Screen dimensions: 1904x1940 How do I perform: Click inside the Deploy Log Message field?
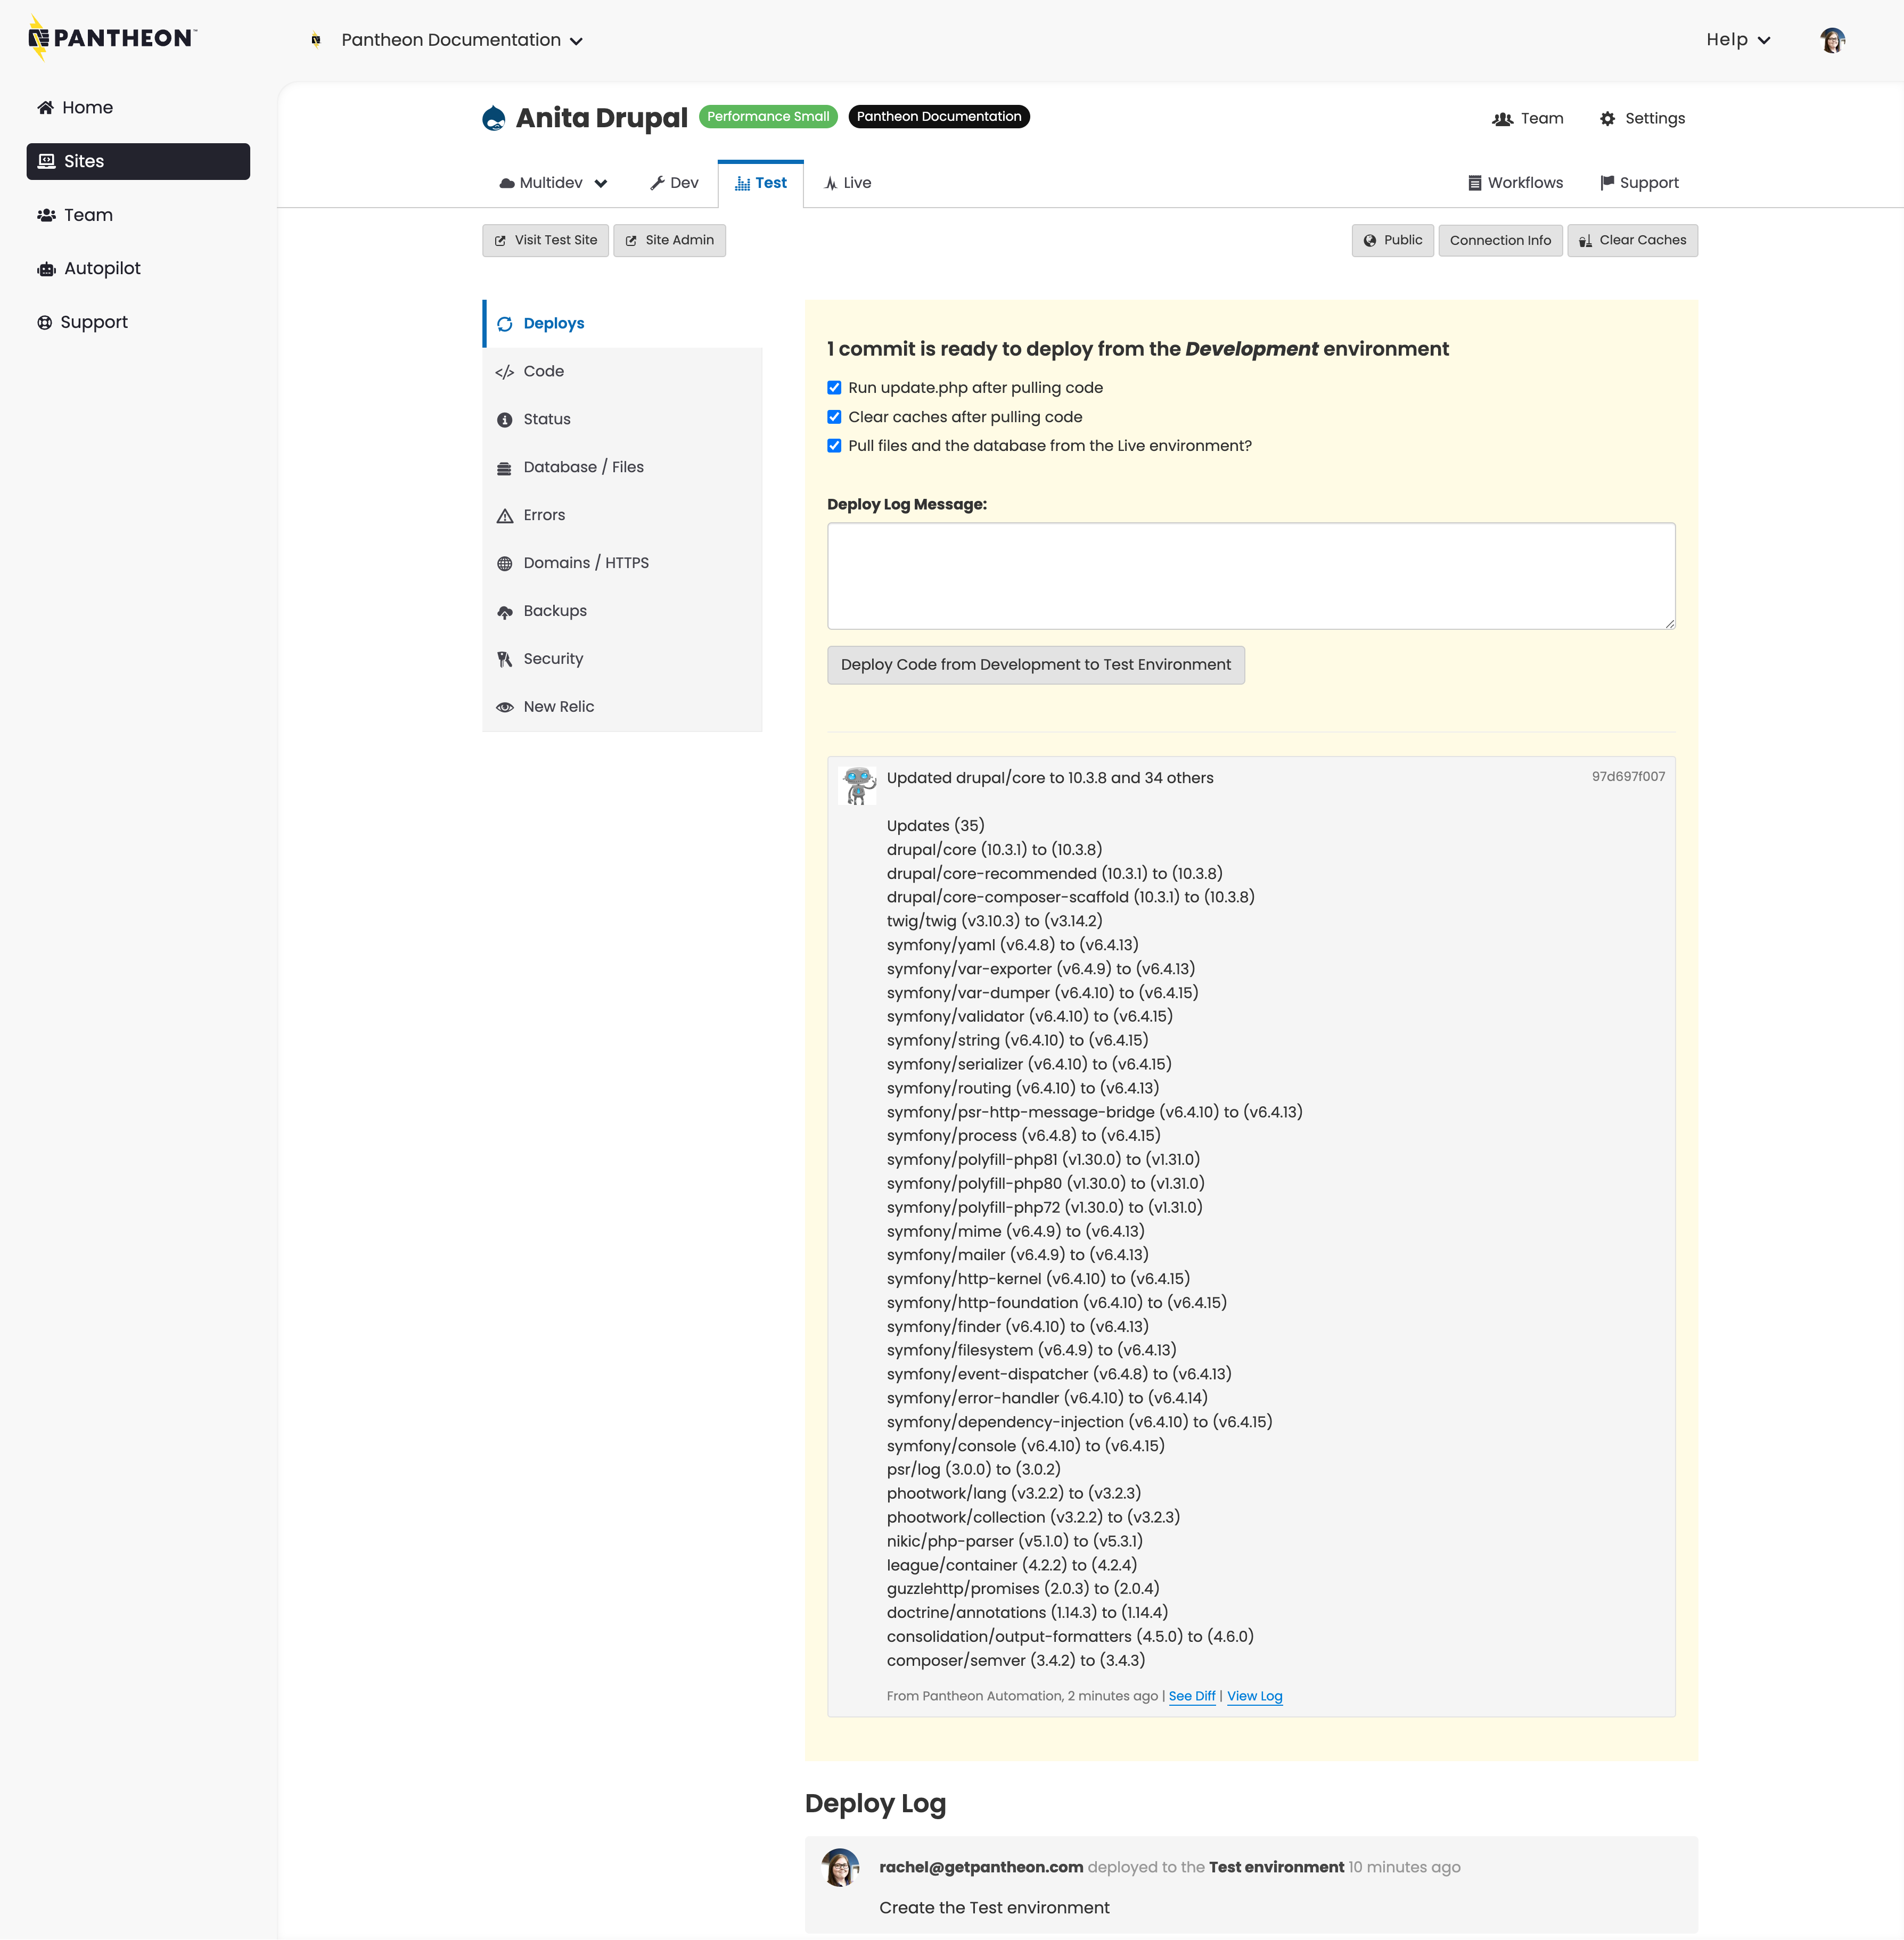pos(1249,575)
